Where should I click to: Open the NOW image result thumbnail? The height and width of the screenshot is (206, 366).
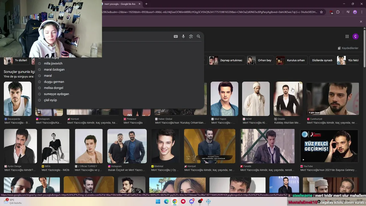[256, 99]
